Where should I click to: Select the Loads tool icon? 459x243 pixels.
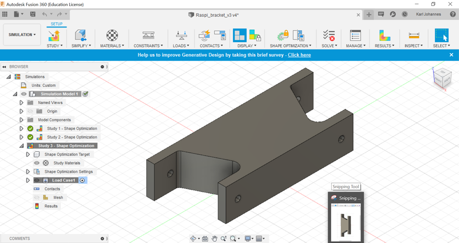(181, 35)
